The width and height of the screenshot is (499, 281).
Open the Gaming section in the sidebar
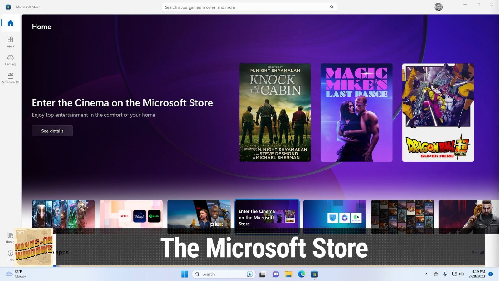(10, 60)
